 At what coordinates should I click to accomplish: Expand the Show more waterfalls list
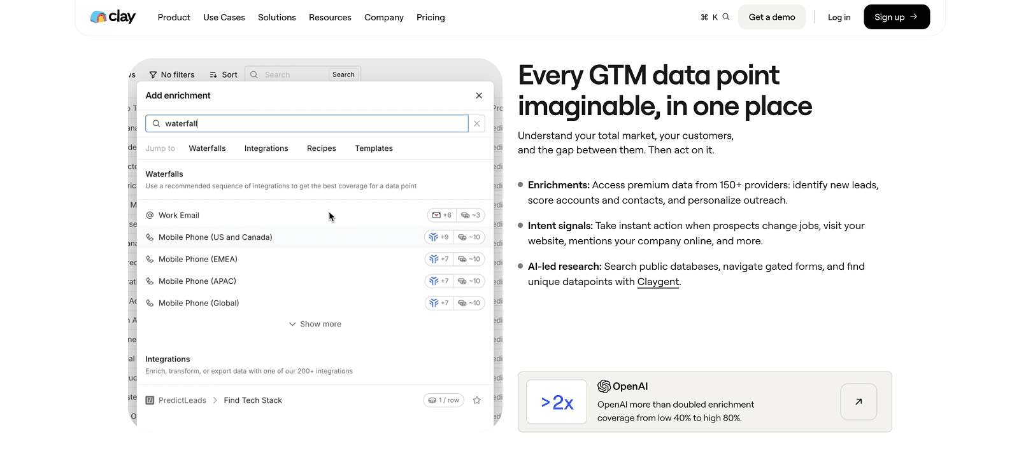315,324
